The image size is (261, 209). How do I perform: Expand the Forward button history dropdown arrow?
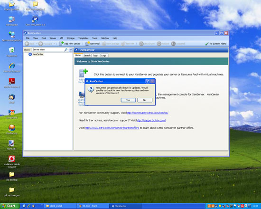click(x=54, y=44)
